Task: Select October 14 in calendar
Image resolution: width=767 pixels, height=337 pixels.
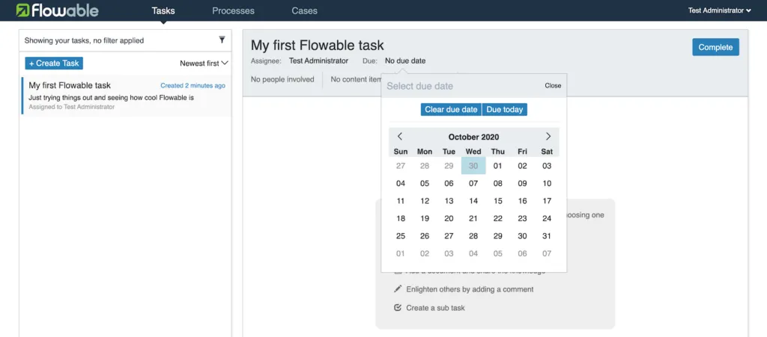Action: click(x=473, y=201)
